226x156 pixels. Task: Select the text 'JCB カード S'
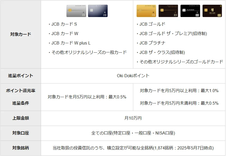pos(64,24)
